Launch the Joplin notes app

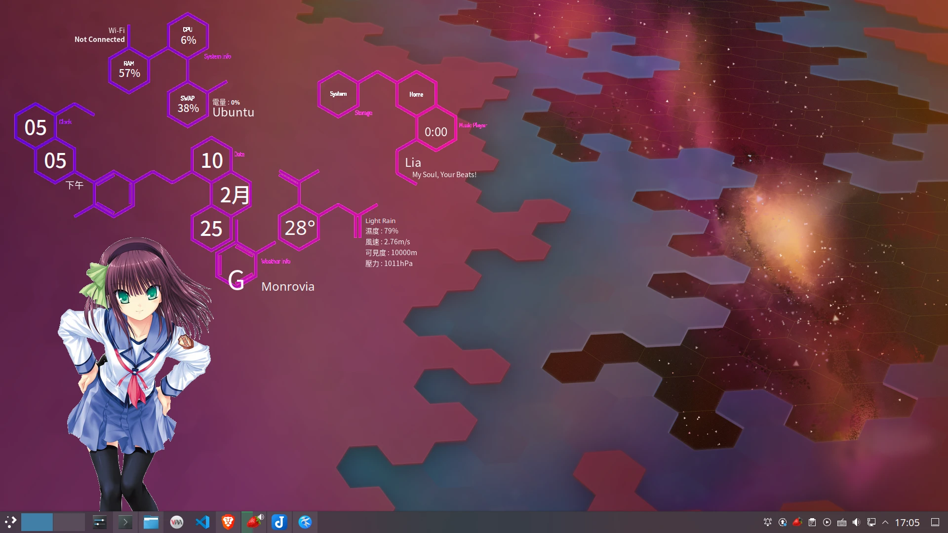279,522
